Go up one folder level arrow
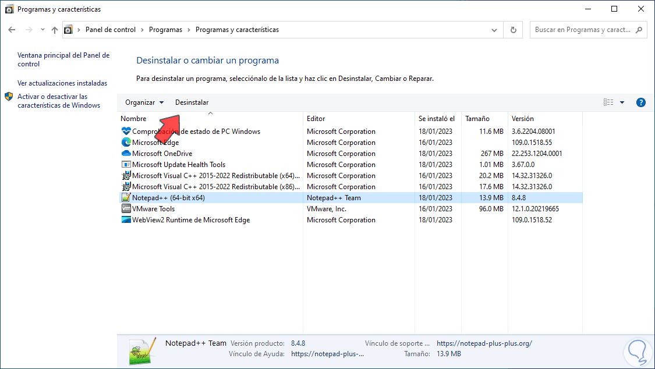This screenshot has height=369, width=655. pos(55,30)
